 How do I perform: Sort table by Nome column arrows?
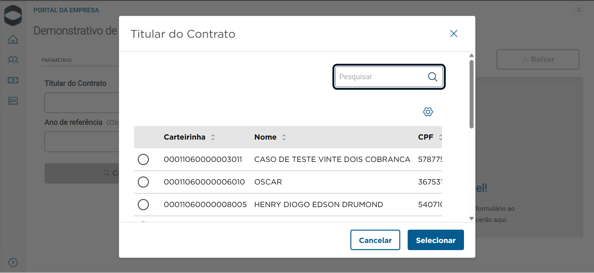click(284, 137)
